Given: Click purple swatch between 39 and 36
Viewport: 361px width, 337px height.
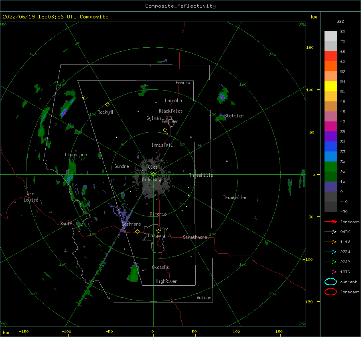Looking at the screenshot, I should click(x=331, y=136).
